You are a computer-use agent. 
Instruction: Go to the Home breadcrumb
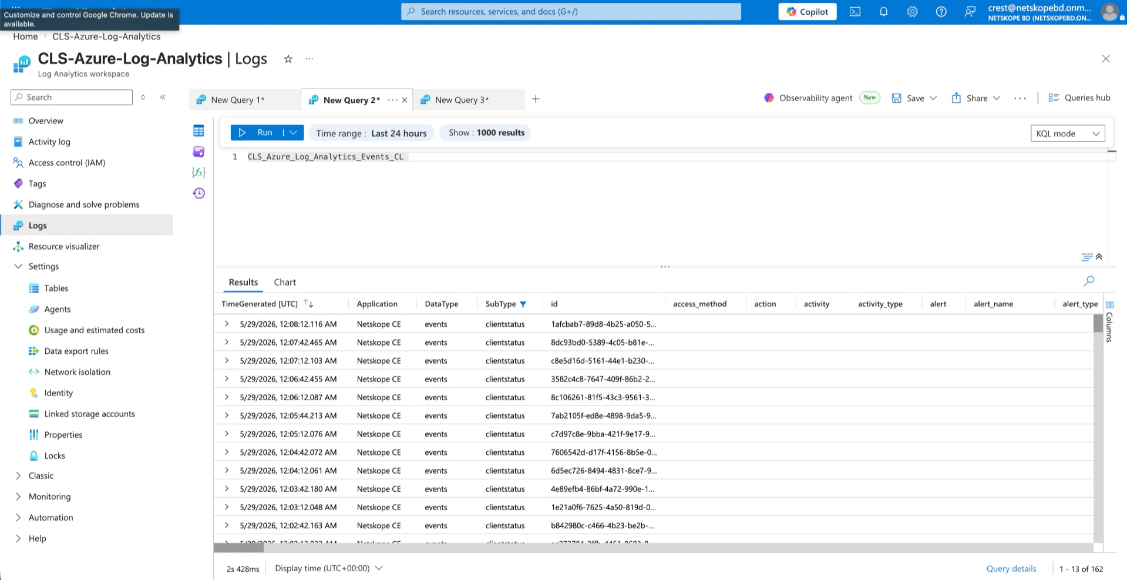coord(25,36)
